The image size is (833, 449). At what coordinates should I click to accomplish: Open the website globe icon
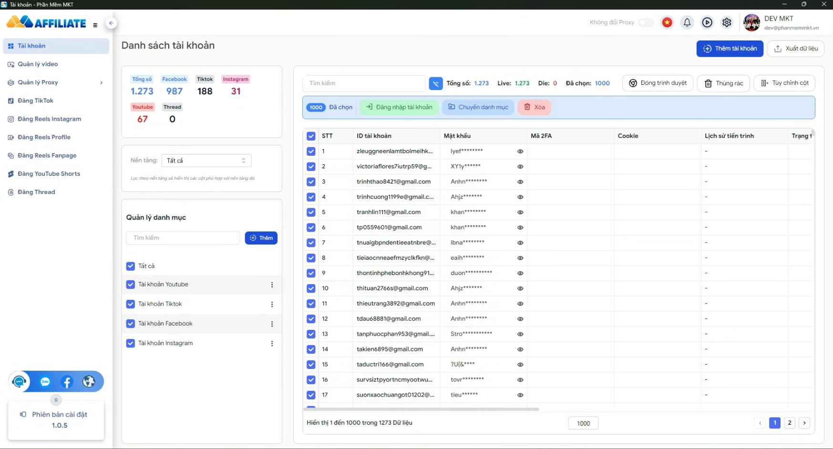point(89,382)
